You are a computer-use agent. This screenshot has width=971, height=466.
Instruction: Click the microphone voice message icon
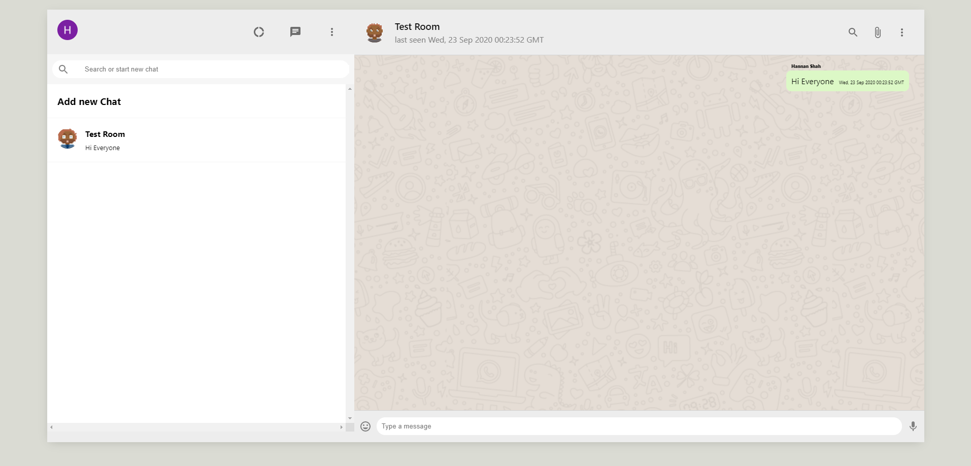[x=913, y=426]
